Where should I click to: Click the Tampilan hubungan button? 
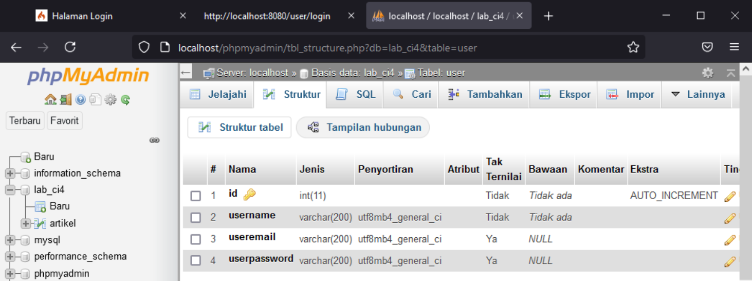coord(363,128)
